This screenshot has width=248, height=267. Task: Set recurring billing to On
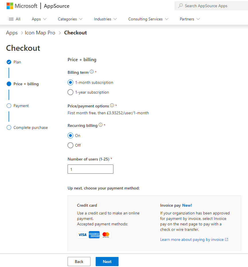pos(70,136)
